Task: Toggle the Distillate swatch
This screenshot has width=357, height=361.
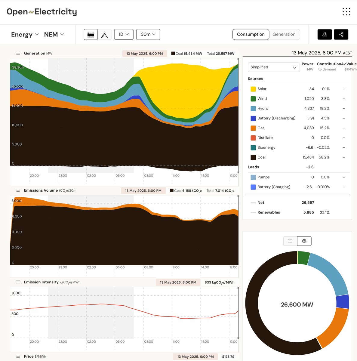Action: click(x=253, y=138)
